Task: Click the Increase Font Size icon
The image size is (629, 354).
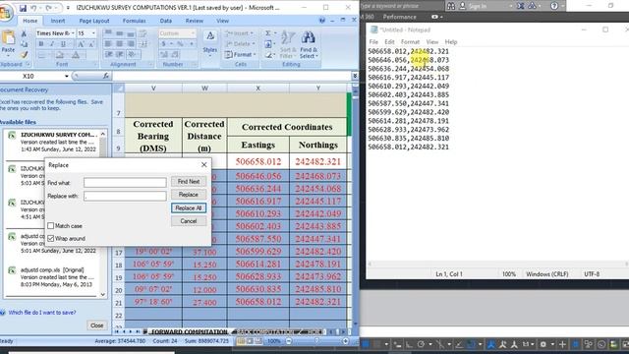Action: 81,44
